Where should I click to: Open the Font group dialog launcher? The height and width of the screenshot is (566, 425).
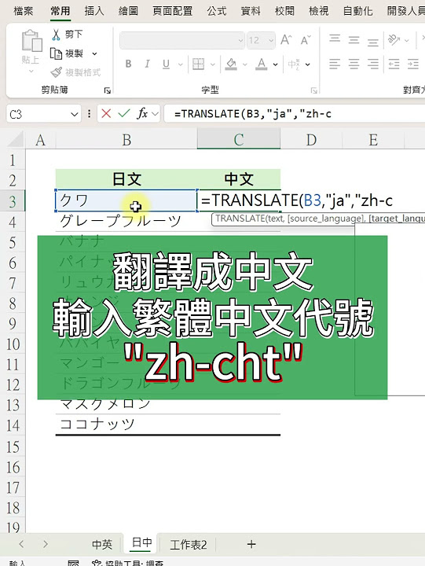coord(314,90)
